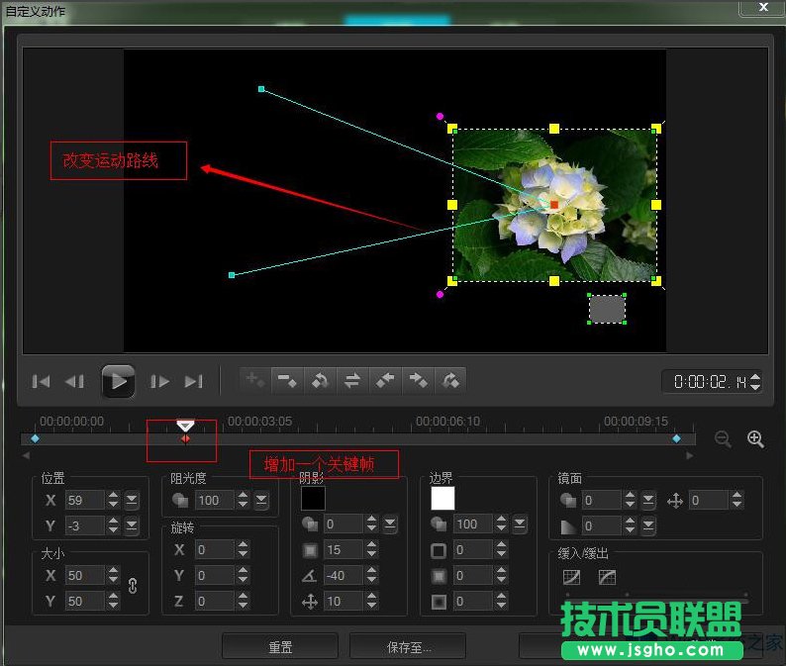Zoom in on the key frame timeline

(x=755, y=439)
